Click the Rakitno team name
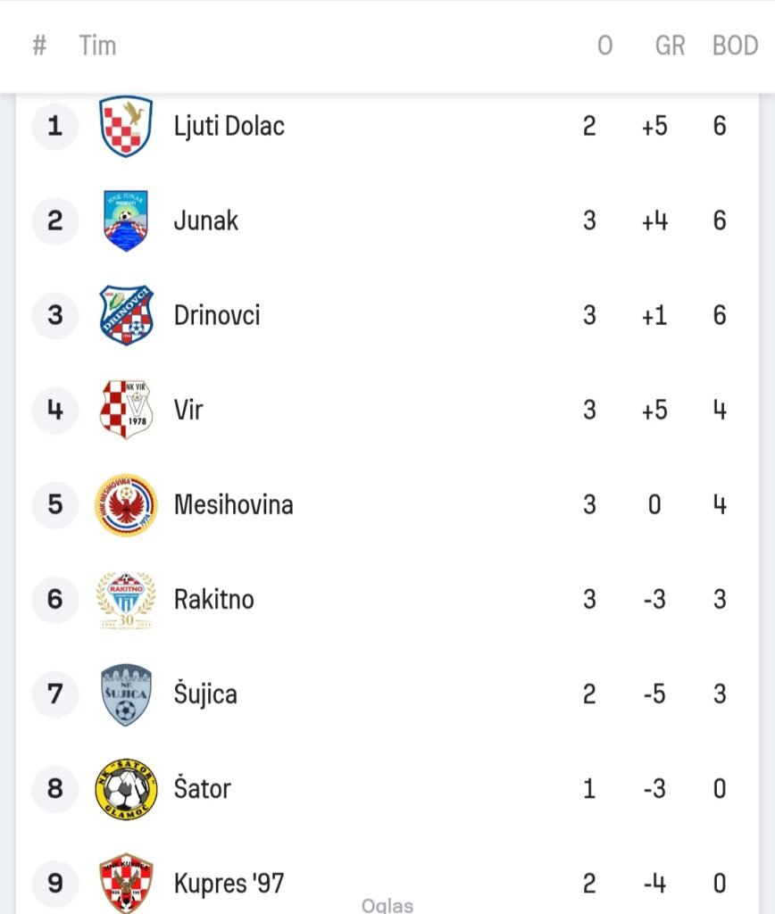The width and height of the screenshot is (775, 914). coord(213,599)
